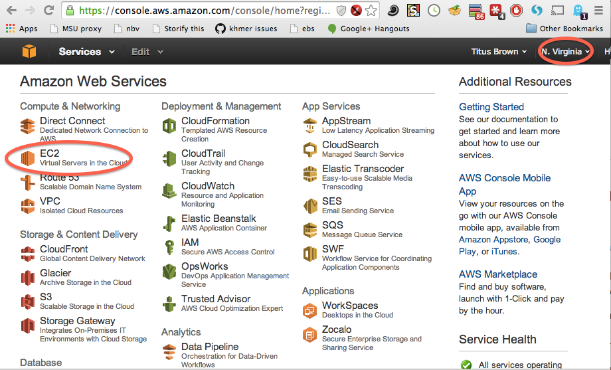This screenshot has width=611, height=370.
Task: Open the Getting Started link
Action: [491, 107]
